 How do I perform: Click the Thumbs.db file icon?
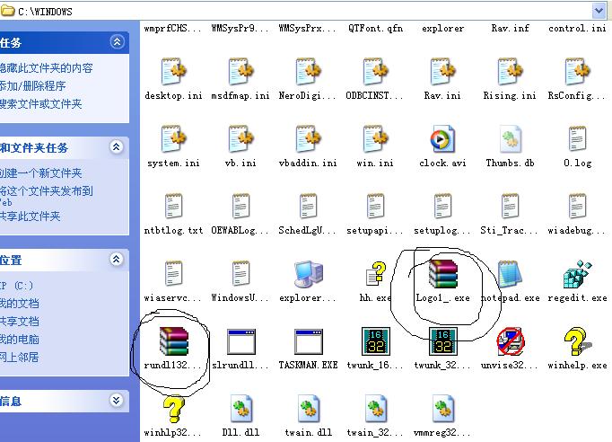[510, 139]
